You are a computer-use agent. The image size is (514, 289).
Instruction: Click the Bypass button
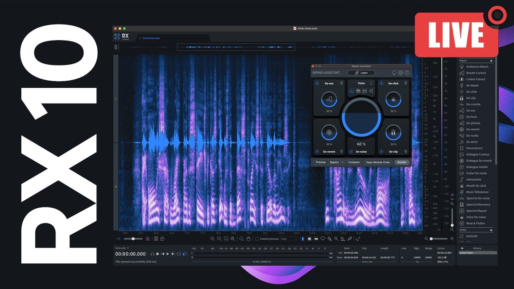click(335, 162)
